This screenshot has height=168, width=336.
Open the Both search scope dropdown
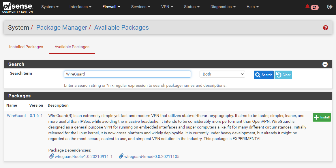[222, 74]
